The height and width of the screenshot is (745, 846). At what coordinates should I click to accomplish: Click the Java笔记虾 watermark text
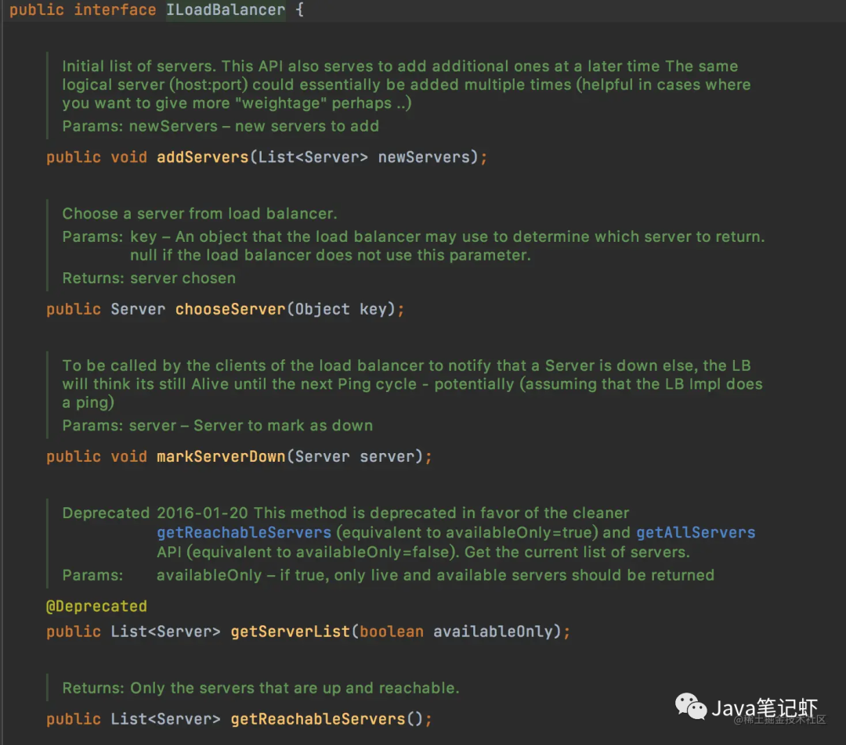[765, 708]
